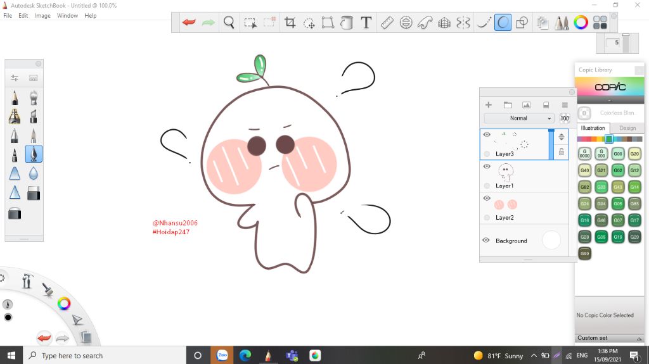The image size is (649, 364).
Task: Open the Help menu
Action: tap(90, 16)
